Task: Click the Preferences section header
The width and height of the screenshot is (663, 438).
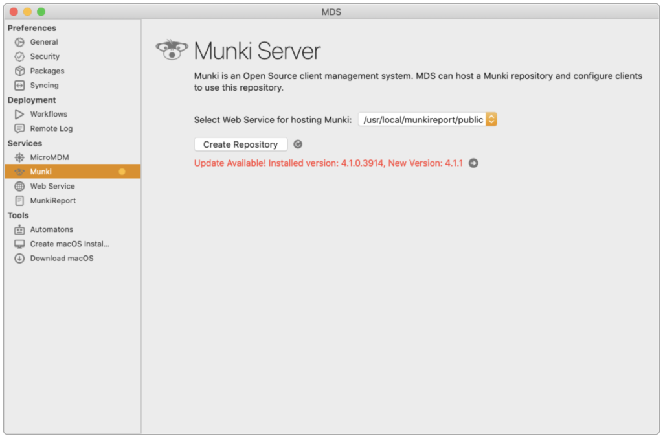Action: pos(32,28)
